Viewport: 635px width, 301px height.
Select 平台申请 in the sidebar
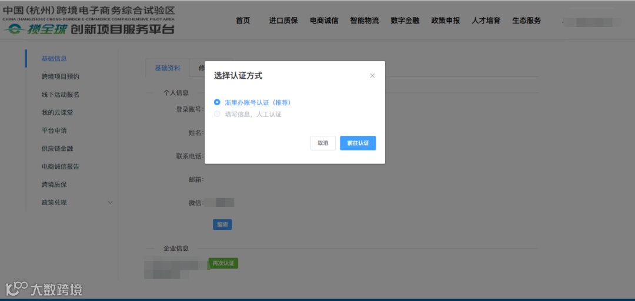54,131
